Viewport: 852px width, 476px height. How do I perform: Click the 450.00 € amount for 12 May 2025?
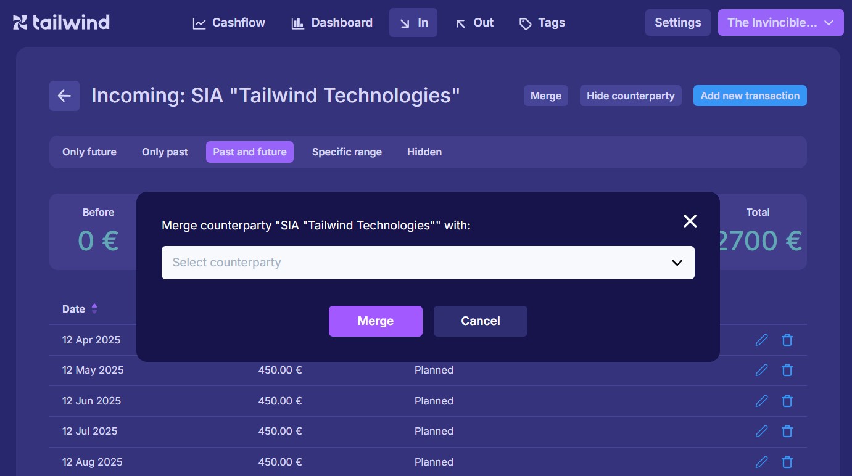click(280, 371)
